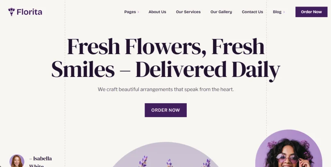Click the rightmost lavender sprig
331x167 pixels.
click(206, 163)
